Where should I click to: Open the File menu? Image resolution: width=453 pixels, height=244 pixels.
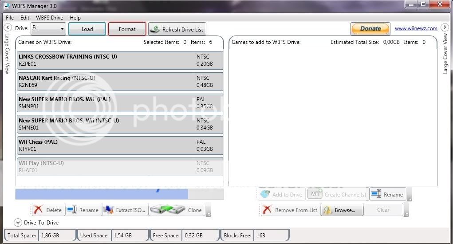coord(9,18)
